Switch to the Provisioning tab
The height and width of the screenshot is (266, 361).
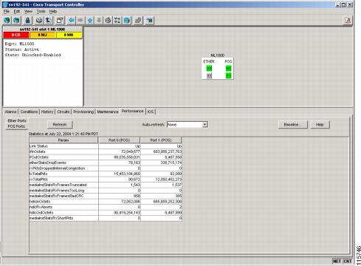tap(83, 112)
